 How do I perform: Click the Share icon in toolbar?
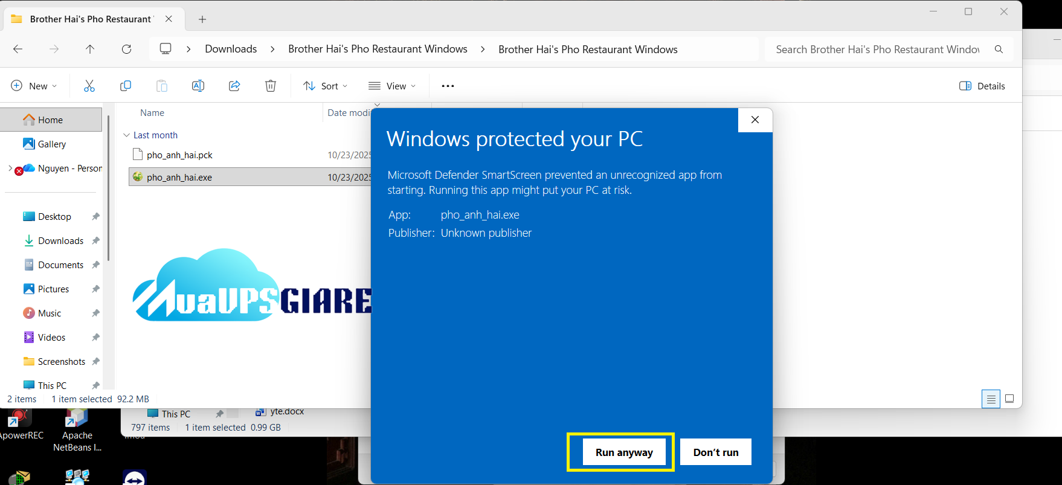pos(234,86)
